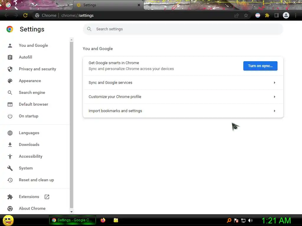
Task: Expand the Customize your Chrome profile arrow
Action: pos(275,97)
